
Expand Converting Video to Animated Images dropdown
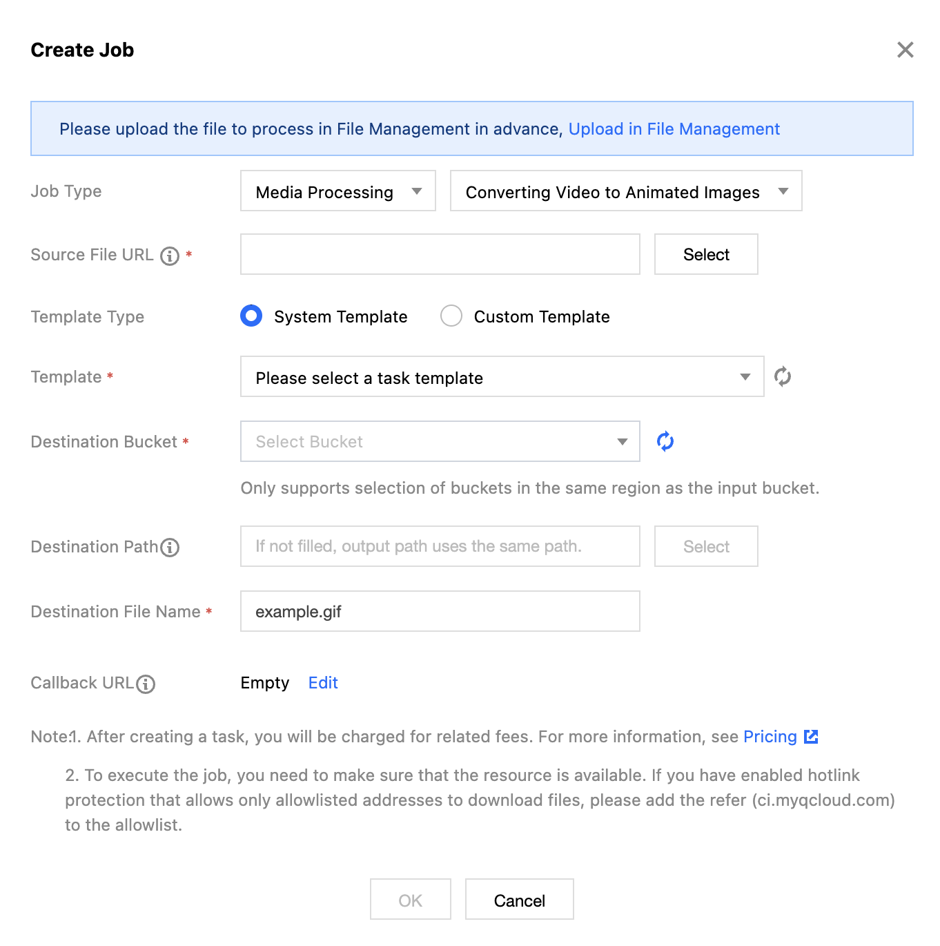tap(625, 191)
